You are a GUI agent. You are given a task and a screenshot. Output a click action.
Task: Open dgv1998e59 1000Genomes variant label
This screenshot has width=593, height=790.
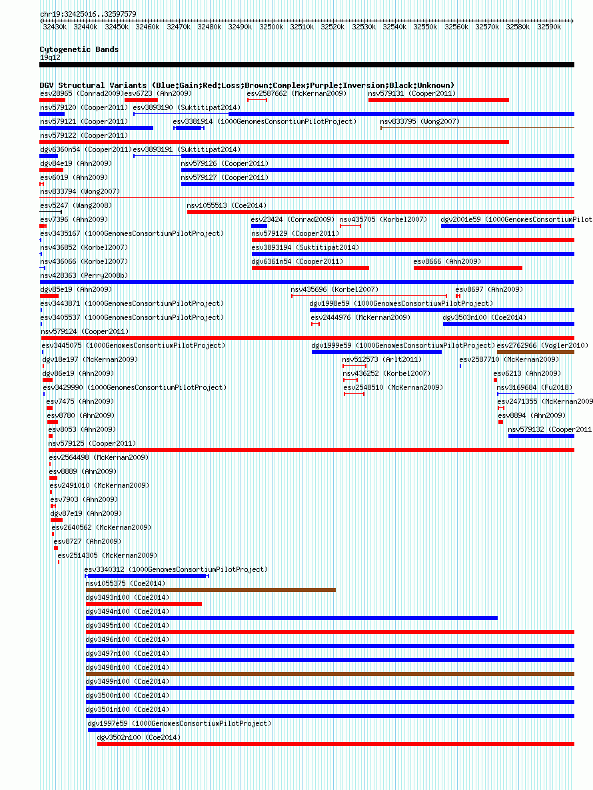pos(400,304)
